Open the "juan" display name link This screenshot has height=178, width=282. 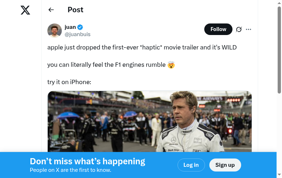(70, 27)
